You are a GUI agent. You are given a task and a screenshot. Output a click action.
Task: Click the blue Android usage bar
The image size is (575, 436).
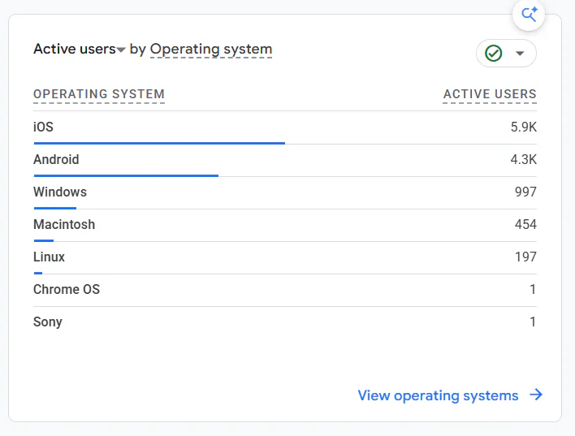(x=126, y=175)
